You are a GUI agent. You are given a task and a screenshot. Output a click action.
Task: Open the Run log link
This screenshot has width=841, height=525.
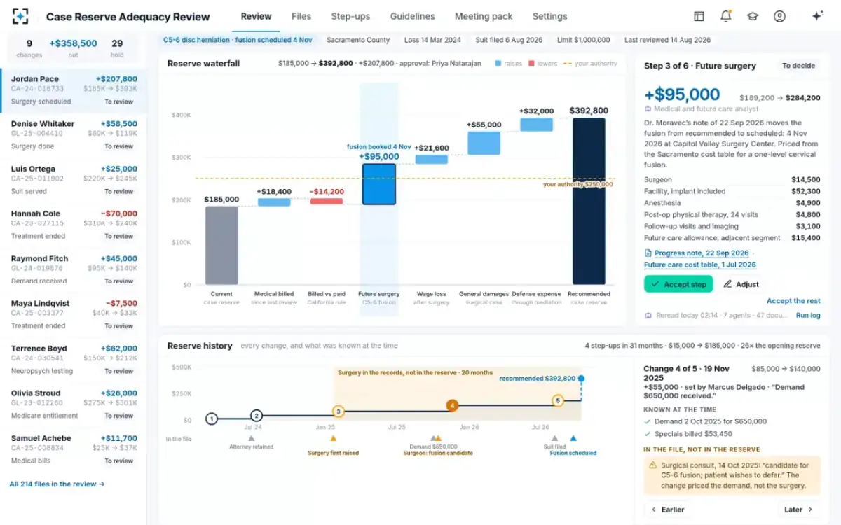click(808, 316)
